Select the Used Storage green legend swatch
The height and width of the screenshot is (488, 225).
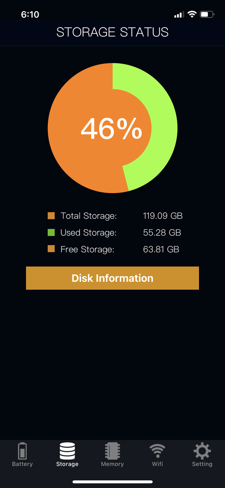[51, 232]
